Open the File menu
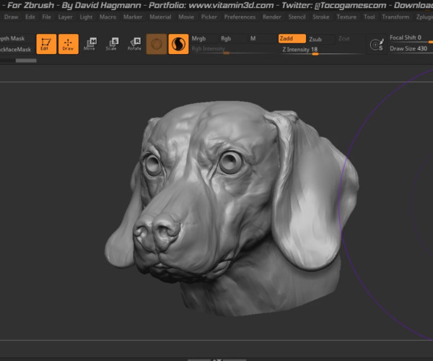Screen dimensions: 433x361 click(x=47, y=17)
